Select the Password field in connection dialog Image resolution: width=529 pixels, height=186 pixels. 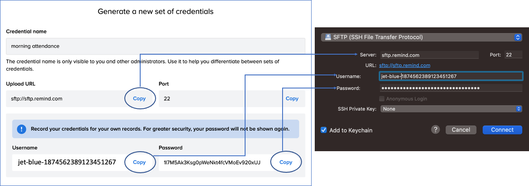[451, 88]
